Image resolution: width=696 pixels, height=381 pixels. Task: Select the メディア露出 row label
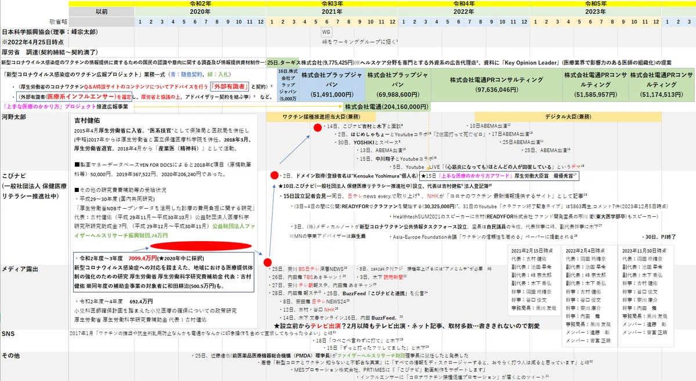coord(19,270)
